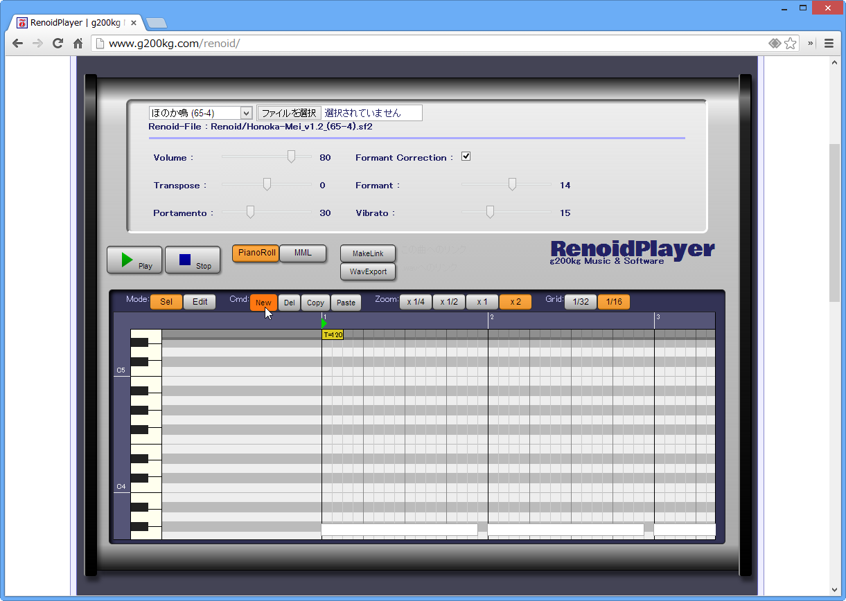846x601 pixels.
Task: Click the Vibrato value 15
Action: 565,213
